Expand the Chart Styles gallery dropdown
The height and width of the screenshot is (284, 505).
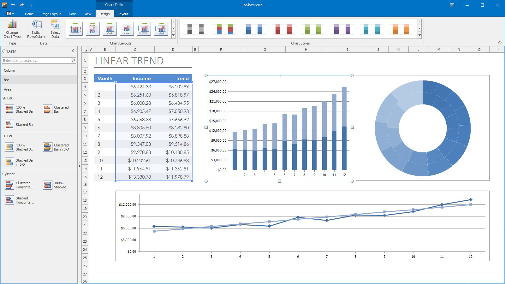coord(419,36)
